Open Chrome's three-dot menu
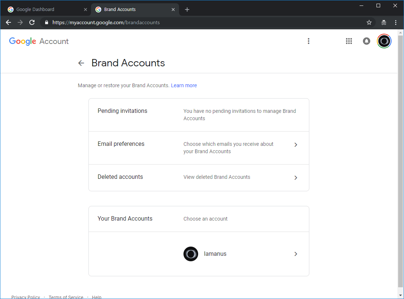404x299 pixels. click(396, 22)
